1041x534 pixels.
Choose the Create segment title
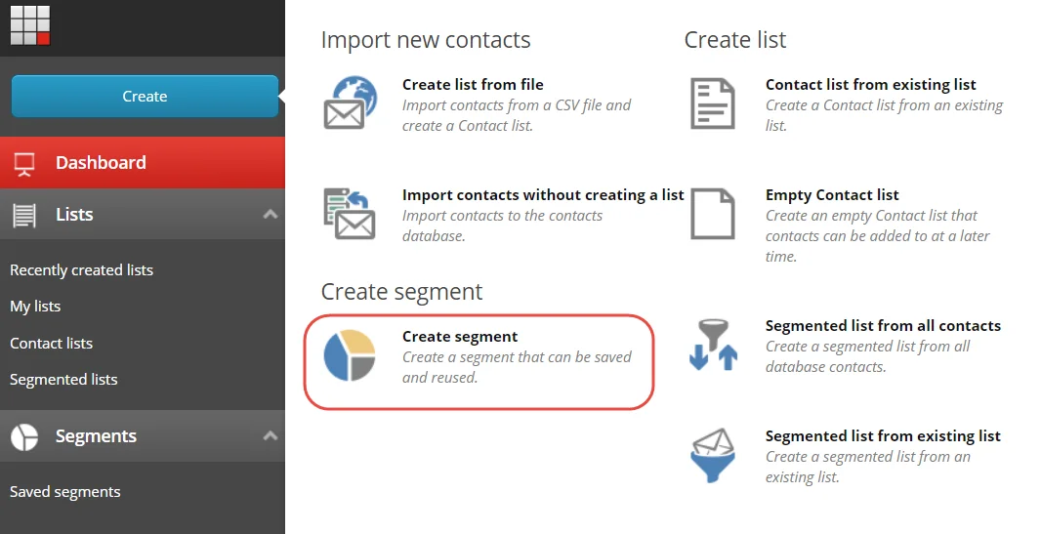pyautogui.click(x=460, y=337)
